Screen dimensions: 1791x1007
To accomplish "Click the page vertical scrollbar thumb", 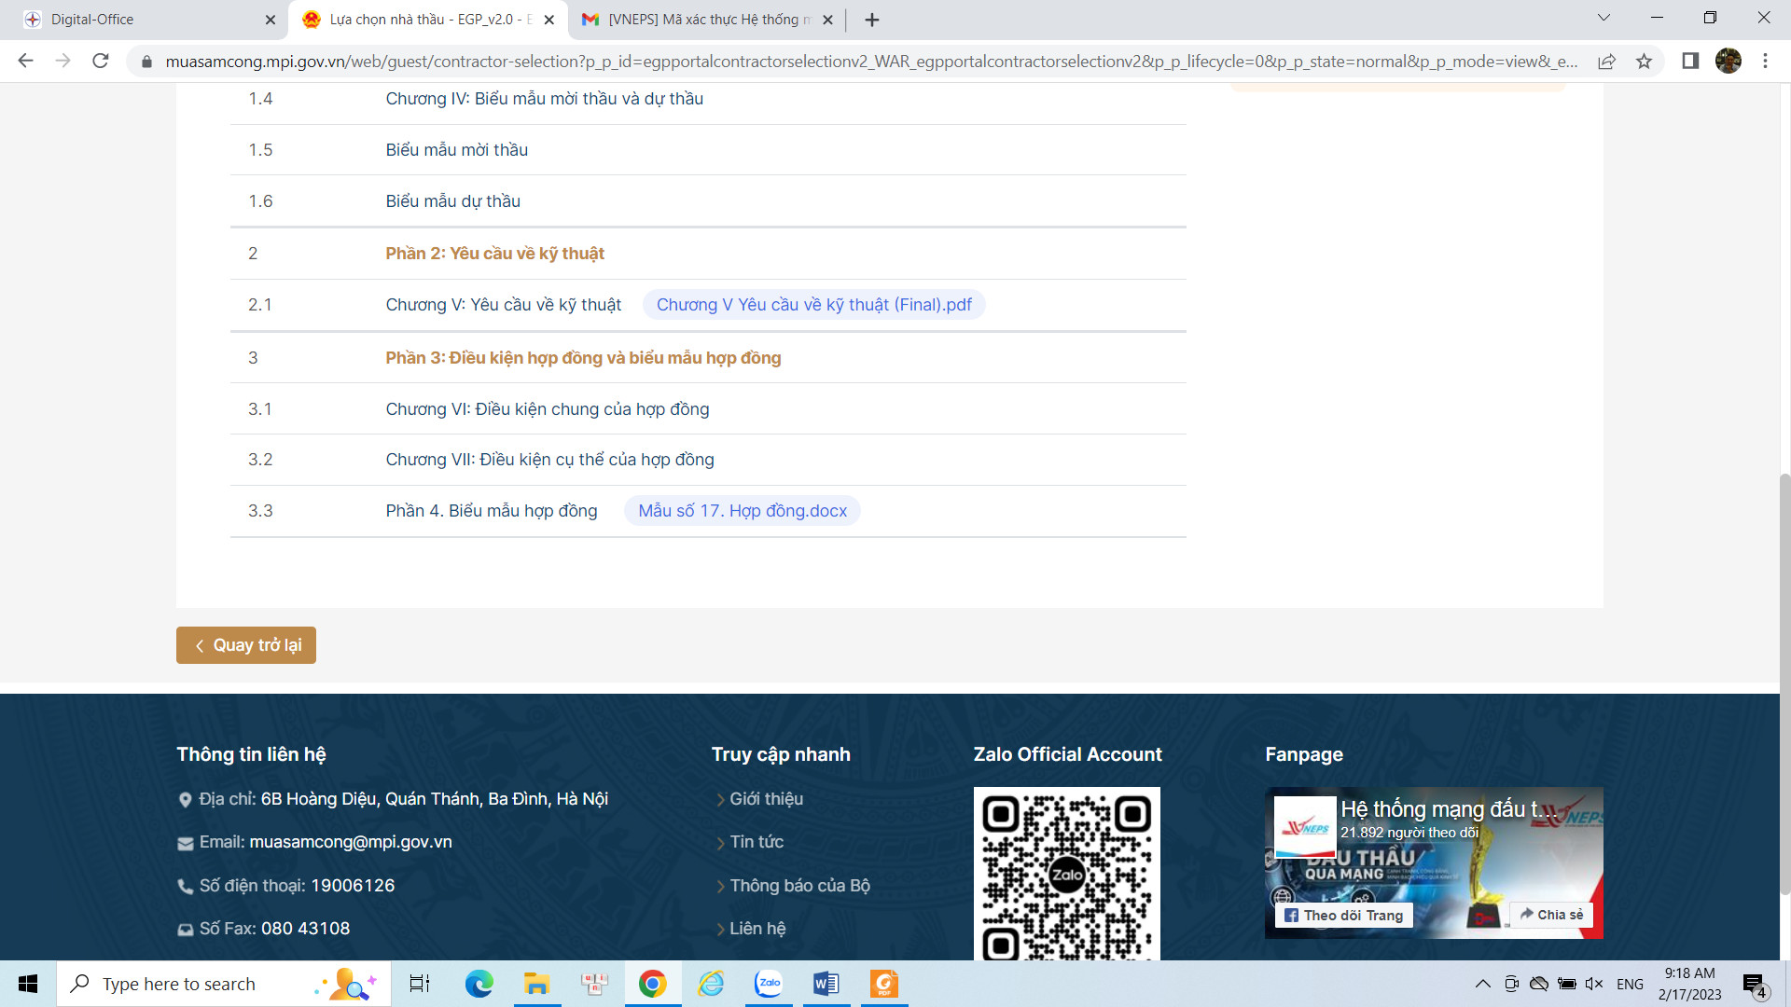I will (x=1784, y=683).
